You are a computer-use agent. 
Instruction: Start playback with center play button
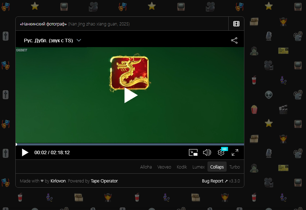131,95
